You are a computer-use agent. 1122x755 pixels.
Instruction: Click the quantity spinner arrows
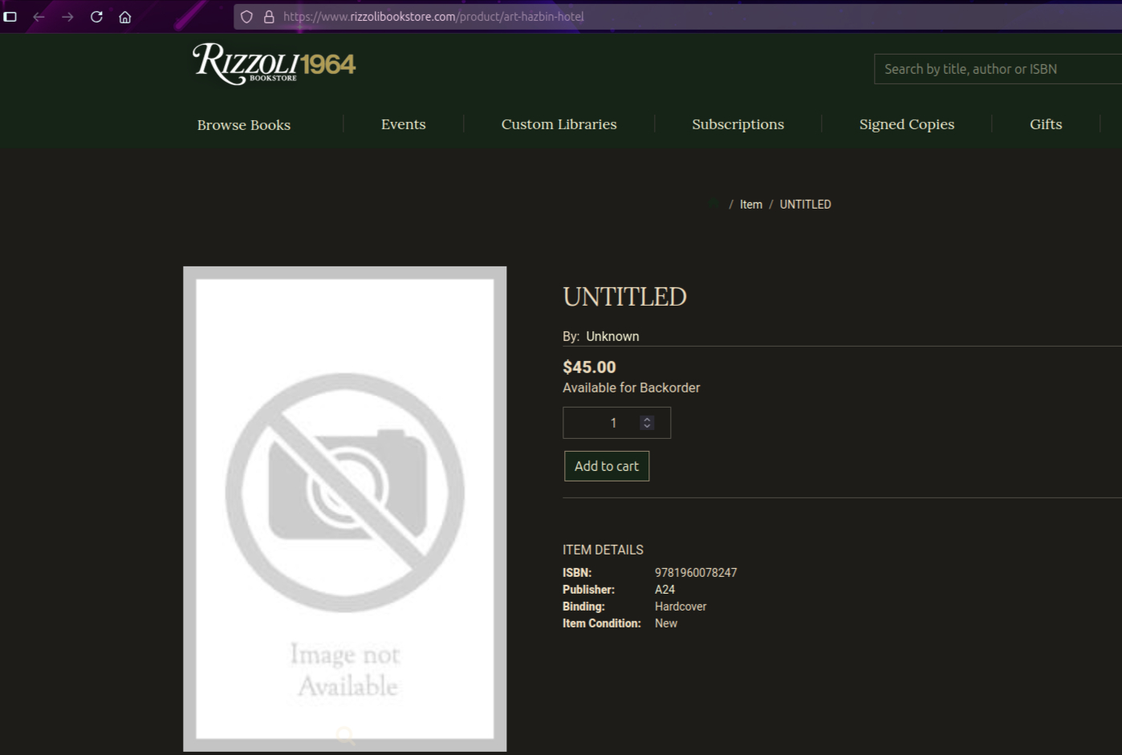click(x=647, y=423)
